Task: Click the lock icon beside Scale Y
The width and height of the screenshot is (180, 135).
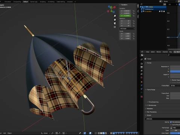Action: coord(133,36)
